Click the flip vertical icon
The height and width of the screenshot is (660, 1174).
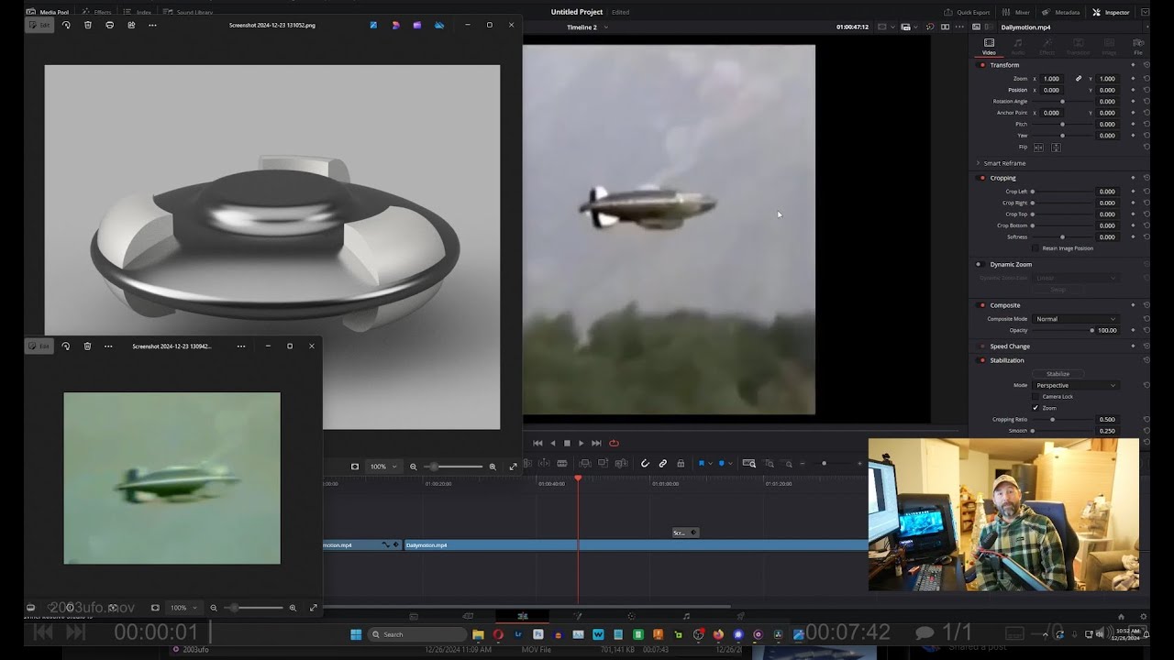click(x=1056, y=147)
